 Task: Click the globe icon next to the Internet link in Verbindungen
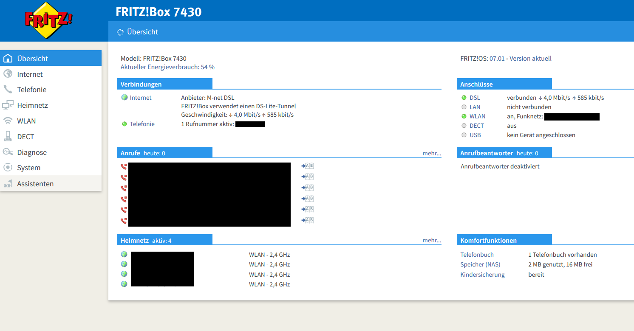pyautogui.click(x=125, y=97)
